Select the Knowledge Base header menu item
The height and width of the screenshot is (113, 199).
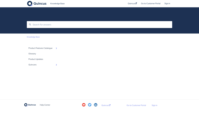click(57, 3)
